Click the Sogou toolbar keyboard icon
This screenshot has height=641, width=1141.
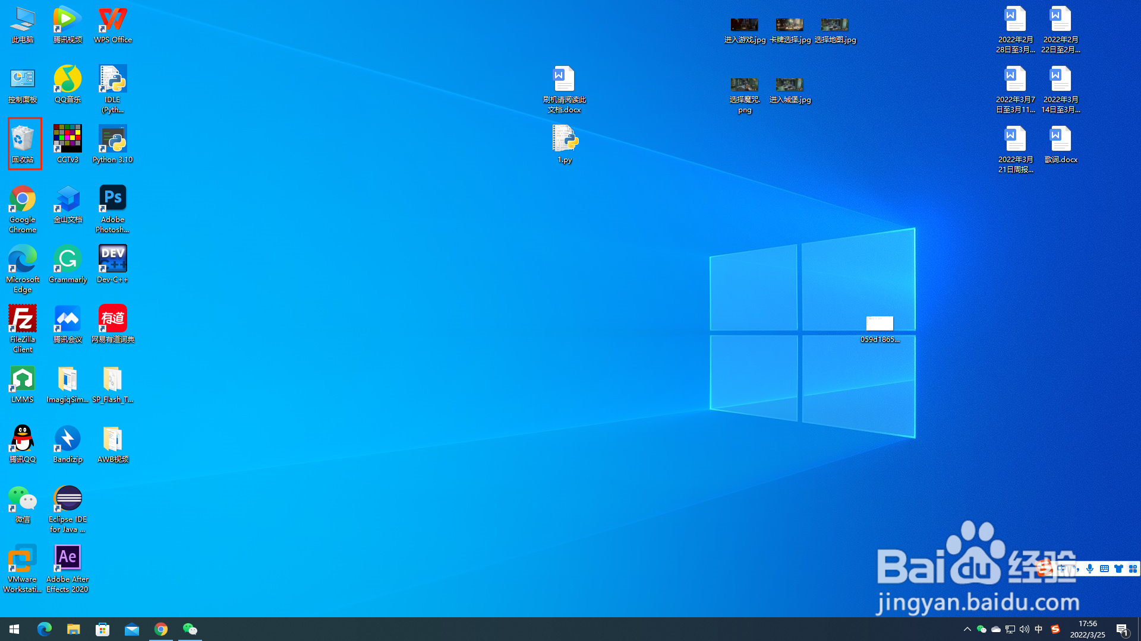(1104, 569)
